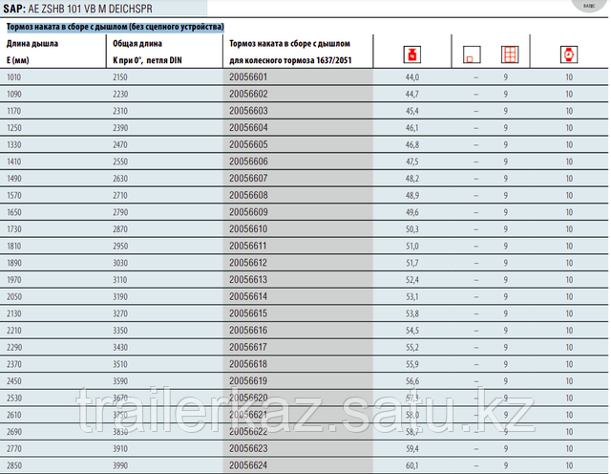
Task: Select part number 20056624
Action: pyautogui.click(x=248, y=465)
